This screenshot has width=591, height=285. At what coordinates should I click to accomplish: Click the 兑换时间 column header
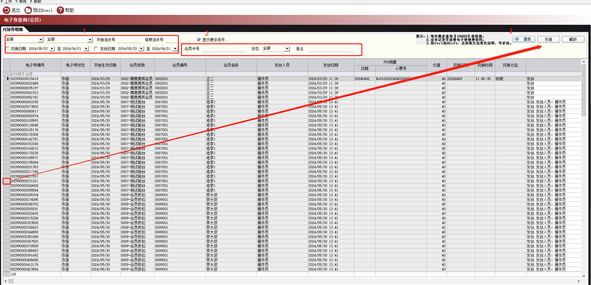pyautogui.click(x=485, y=65)
